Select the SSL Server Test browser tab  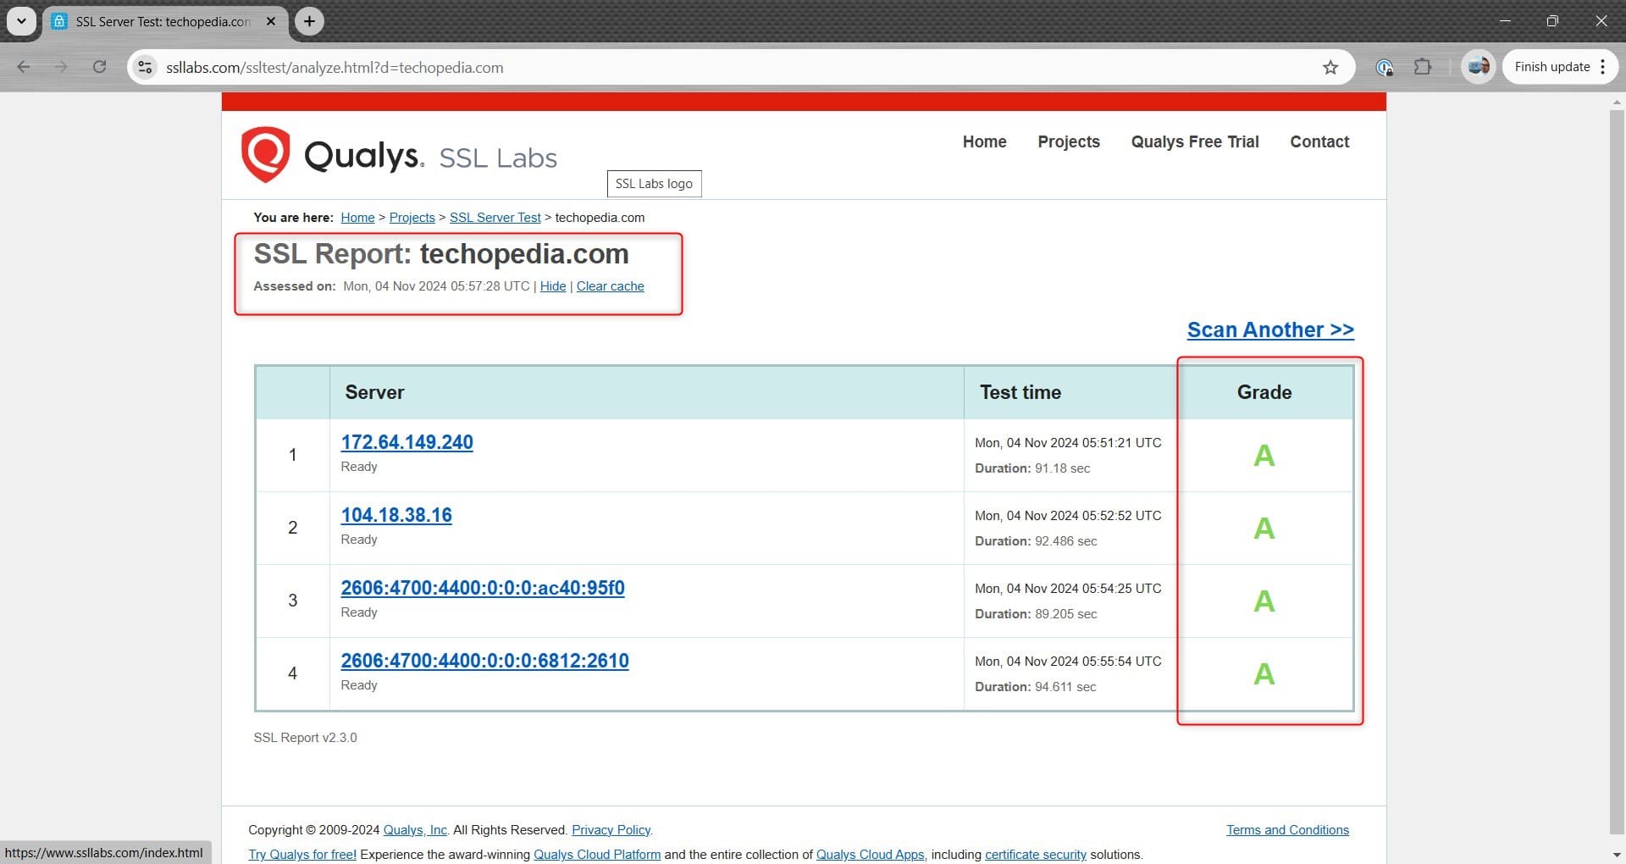point(163,21)
